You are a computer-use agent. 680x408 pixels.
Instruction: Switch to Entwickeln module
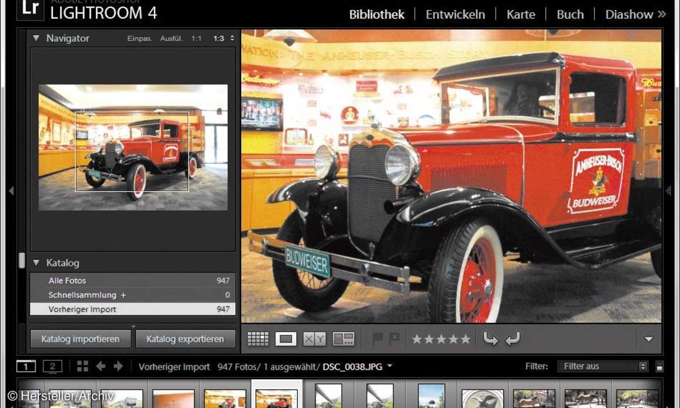click(455, 15)
